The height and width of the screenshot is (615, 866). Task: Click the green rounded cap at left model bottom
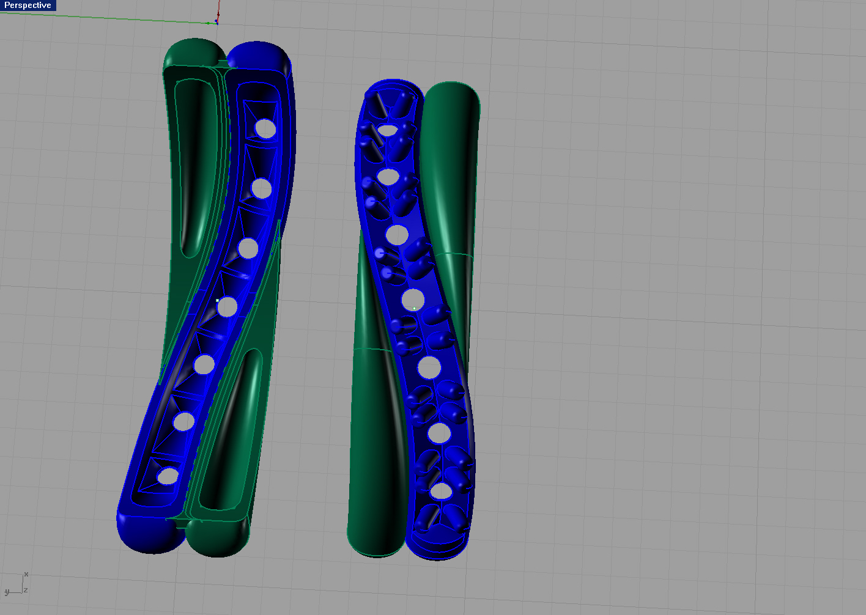click(x=217, y=538)
